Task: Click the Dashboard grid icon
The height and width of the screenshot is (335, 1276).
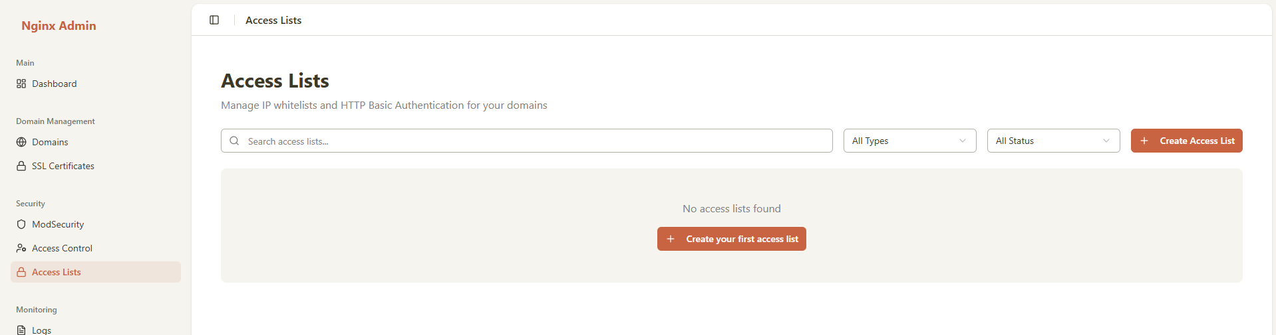Action: pyautogui.click(x=21, y=84)
